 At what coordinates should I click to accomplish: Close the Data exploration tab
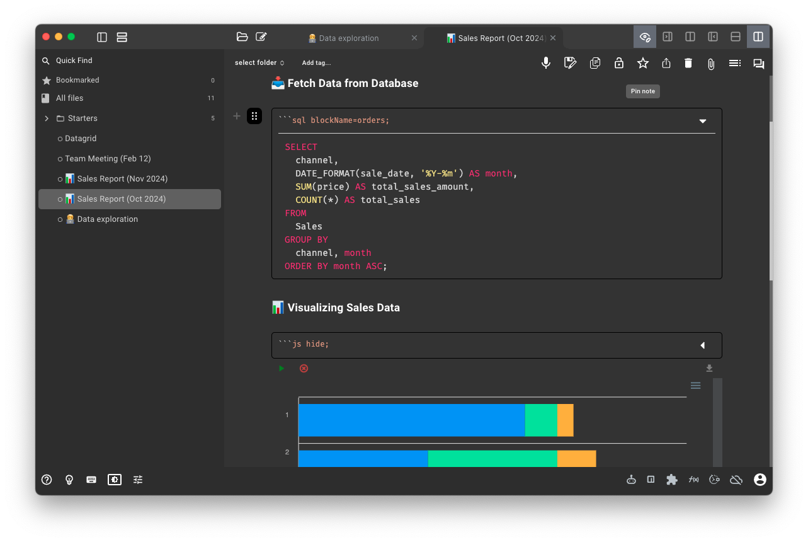(414, 38)
